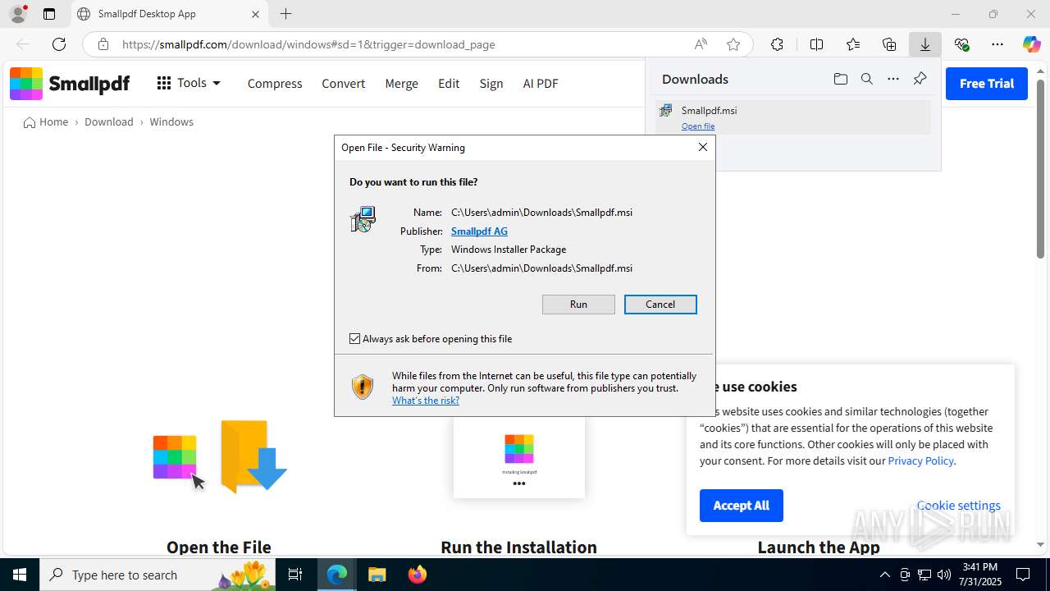Open Firefox taskbar icon
Screen dimensions: 1050x591
[418, 575]
